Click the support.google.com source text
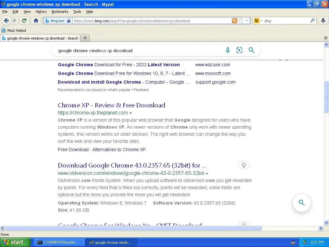This screenshot has width=329, height=247. [215, 82]
